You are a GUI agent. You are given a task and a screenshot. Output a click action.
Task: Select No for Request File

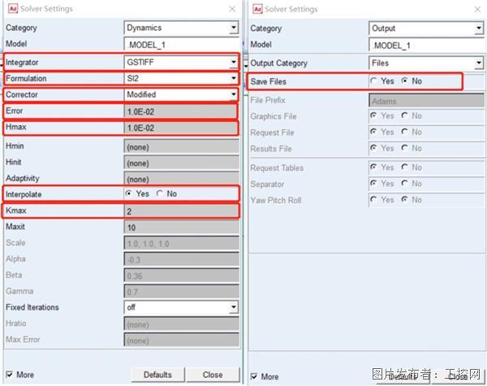pos(404,132)
